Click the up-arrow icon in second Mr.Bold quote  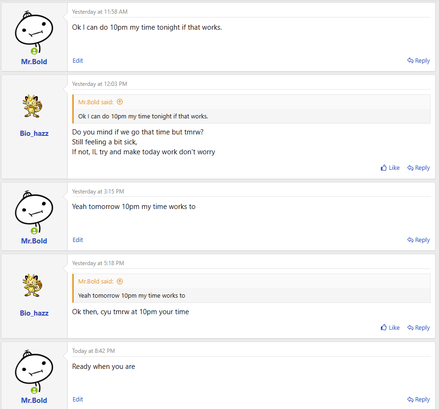point(120,282)
